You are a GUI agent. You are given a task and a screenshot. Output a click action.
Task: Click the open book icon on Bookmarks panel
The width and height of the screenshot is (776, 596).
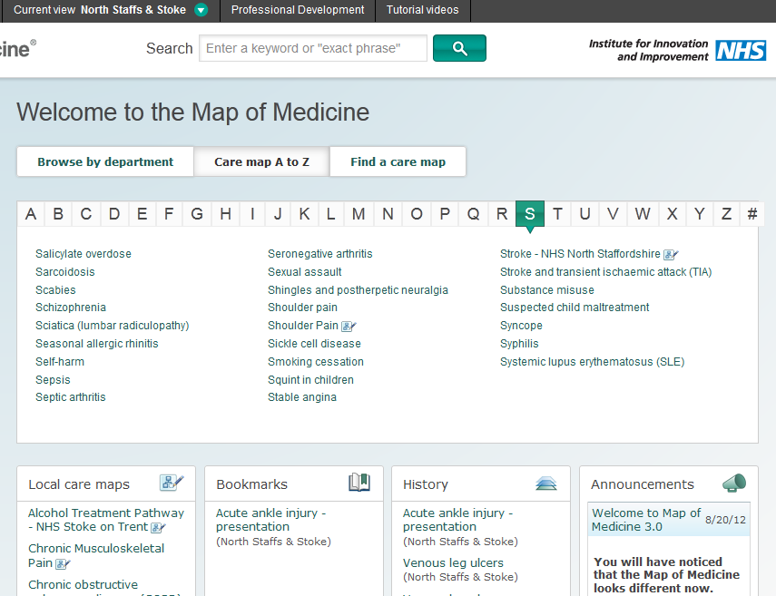tap(359, 483)
